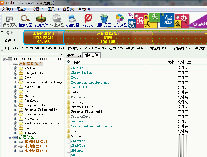Expand found.000 folder in tree
The width and height of the screenshot is (207, 157).
click(15, 87)
